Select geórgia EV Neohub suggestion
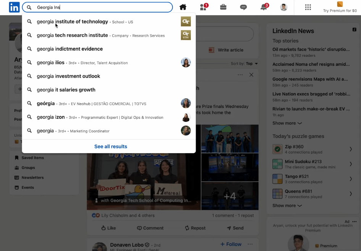 (x=109, y=104)
